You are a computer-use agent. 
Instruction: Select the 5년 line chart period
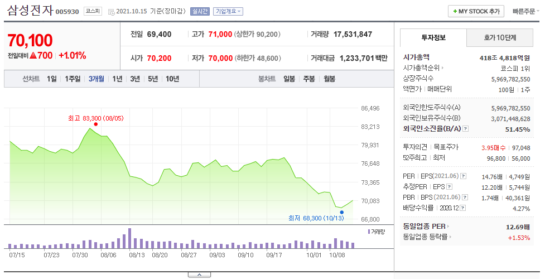click(153, 79)
